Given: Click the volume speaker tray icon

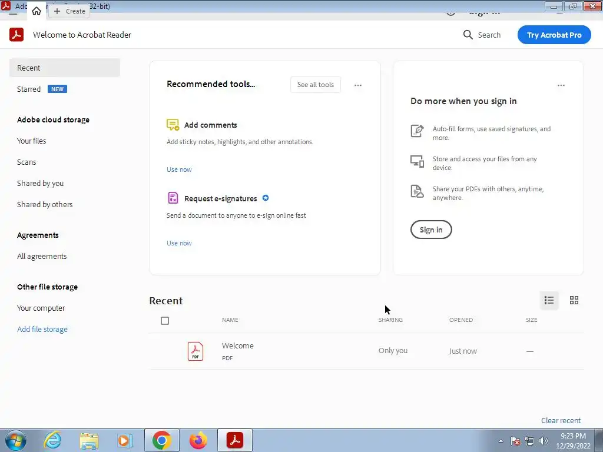Looking at the screenshot, I should (x=543, y=441).
